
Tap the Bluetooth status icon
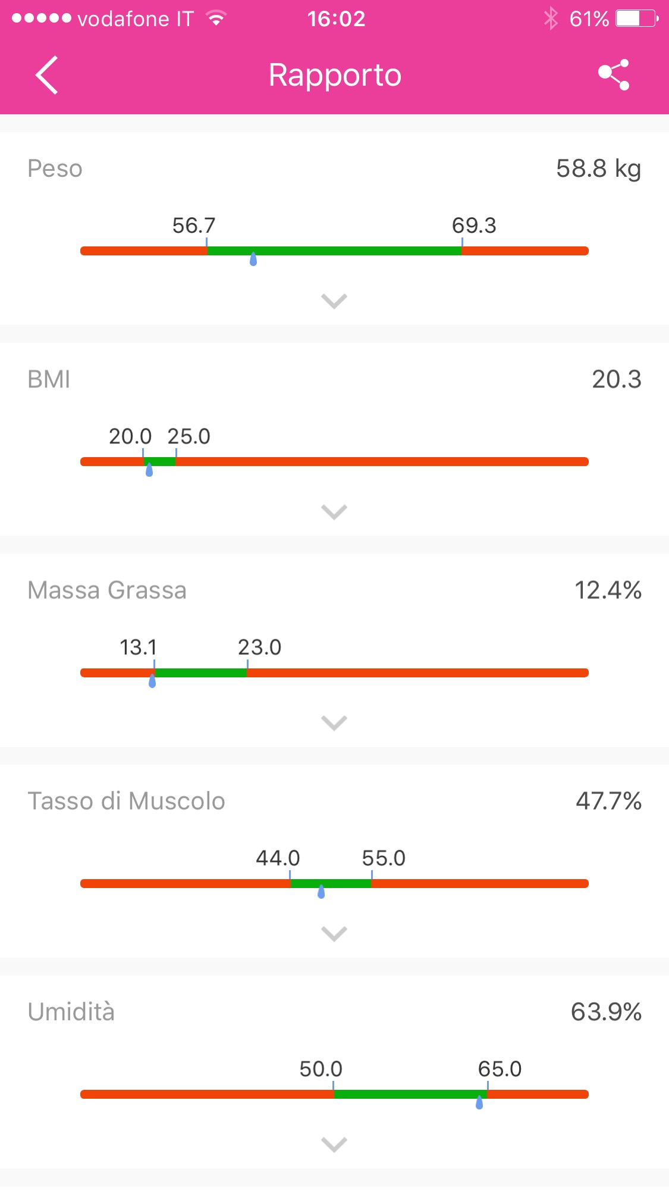point(551,18)
